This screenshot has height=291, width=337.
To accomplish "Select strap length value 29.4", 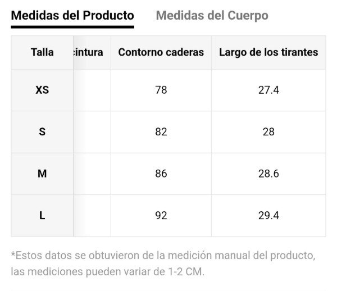I will (x=268, y=215).
